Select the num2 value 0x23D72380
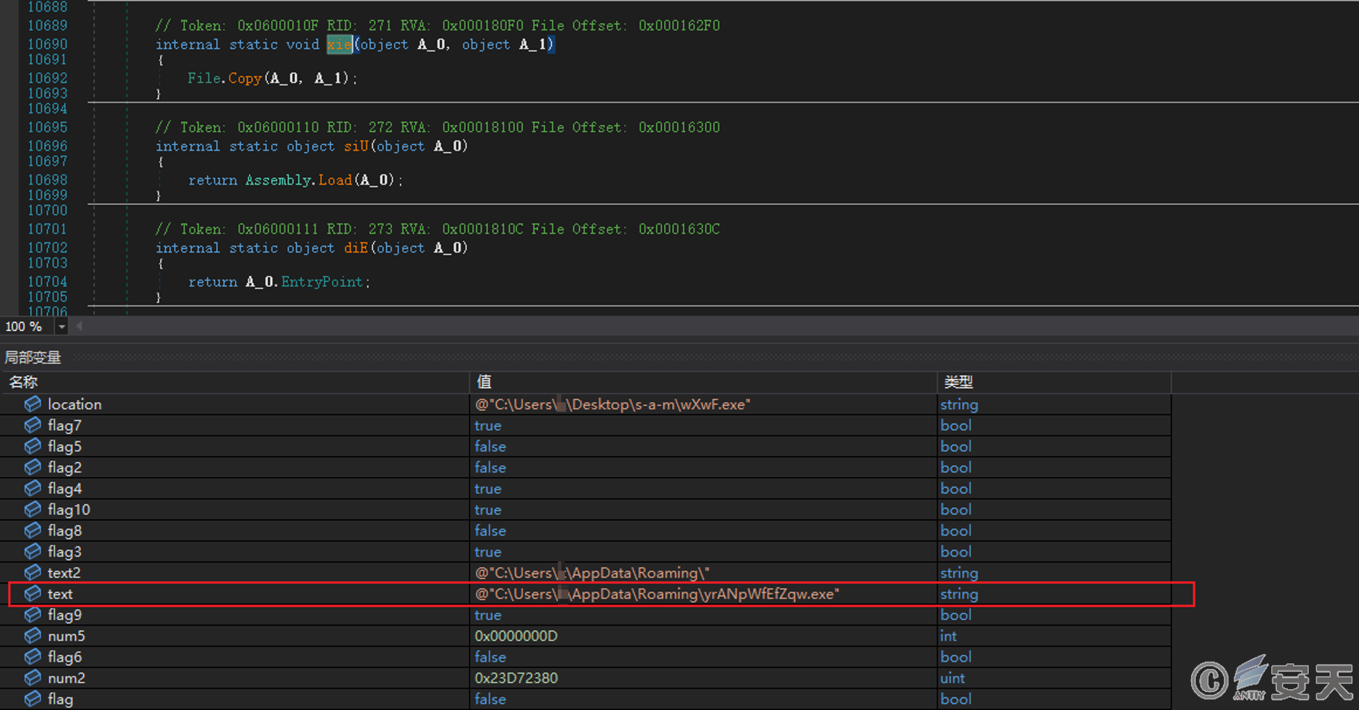1359x710 pixels. click(516, 678)
